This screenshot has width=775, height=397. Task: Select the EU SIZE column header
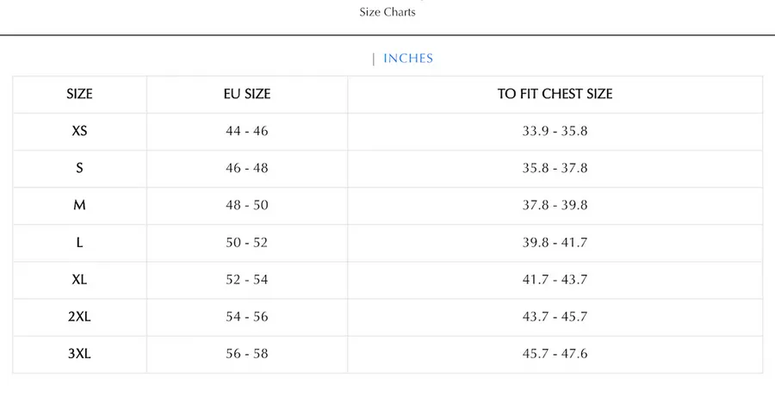(x=247, y=94)
